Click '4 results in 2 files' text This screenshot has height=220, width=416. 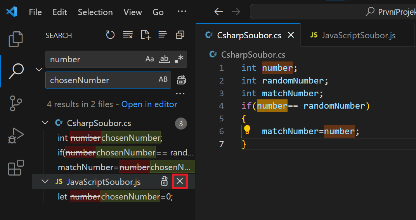click(x=80, y=104)
